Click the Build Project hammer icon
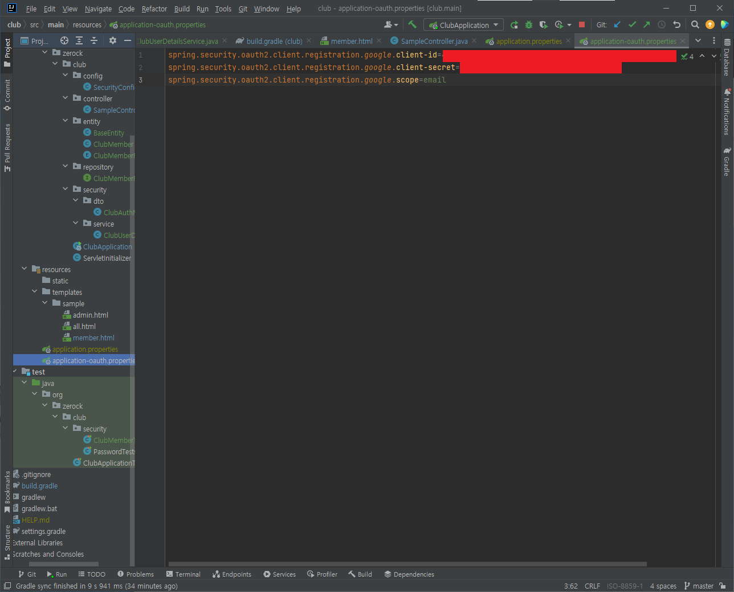 pyautogui.click(x=413, y=24)
